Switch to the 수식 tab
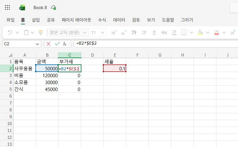This screenshot has width=238, height=147. [x=102, y=20]
